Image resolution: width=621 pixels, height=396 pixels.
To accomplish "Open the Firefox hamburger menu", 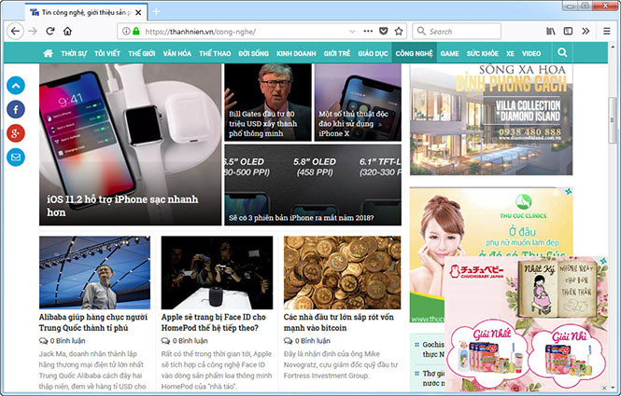I will (607, 31).
